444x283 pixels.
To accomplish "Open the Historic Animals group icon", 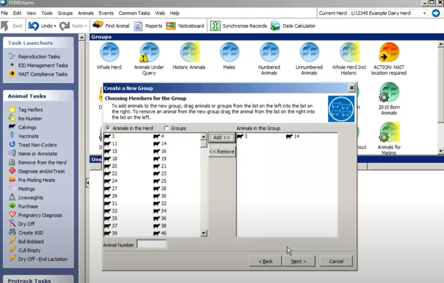I will pyautogui.click(x=189, y=52).
